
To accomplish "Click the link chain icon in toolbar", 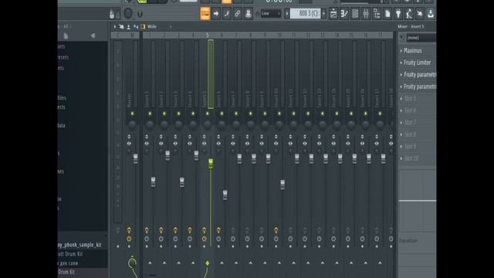I will [237, 14].
